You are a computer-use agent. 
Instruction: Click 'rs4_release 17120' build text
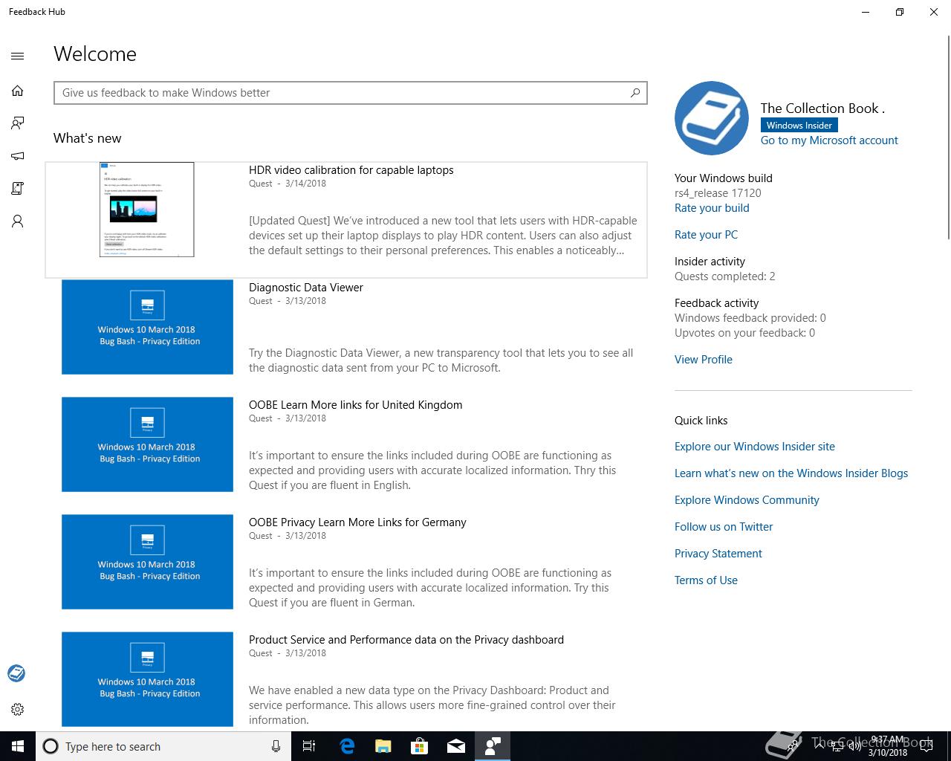click(x=718, y=193)
